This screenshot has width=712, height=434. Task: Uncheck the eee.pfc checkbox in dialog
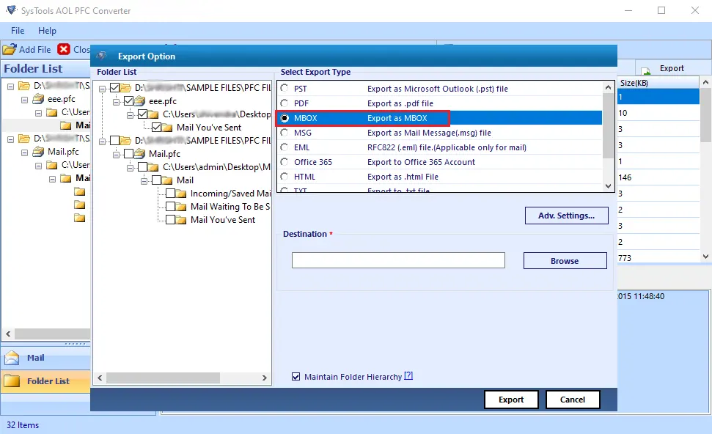pos(128,100)
